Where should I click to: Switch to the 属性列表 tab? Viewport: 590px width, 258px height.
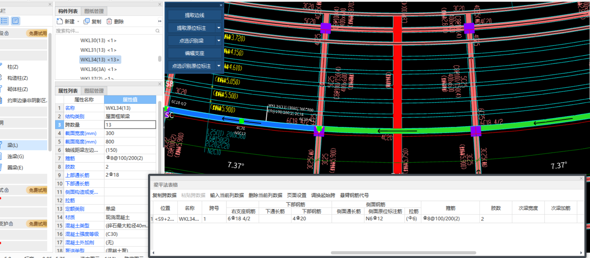point(68,91)
